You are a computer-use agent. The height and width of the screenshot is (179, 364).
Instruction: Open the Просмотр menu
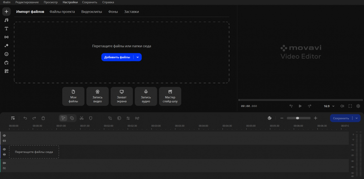51,2
